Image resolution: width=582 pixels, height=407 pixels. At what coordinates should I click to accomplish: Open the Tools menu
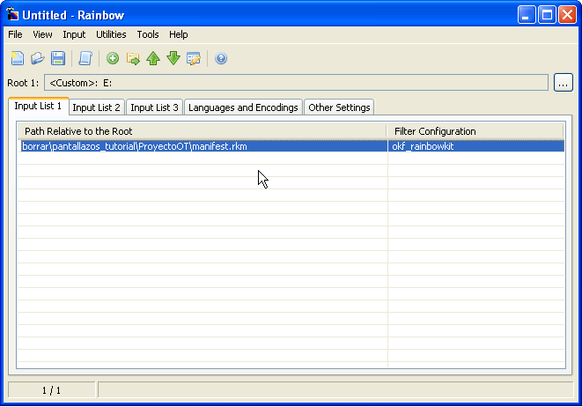click(x=148, y=34)
